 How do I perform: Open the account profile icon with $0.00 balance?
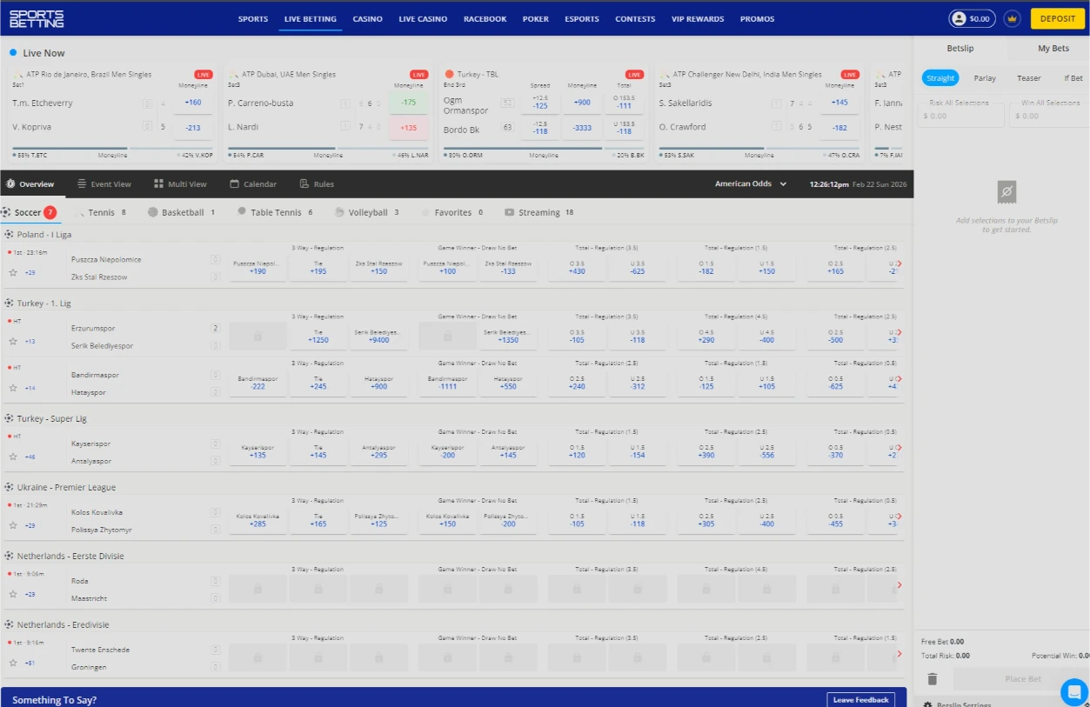[972, 18]
